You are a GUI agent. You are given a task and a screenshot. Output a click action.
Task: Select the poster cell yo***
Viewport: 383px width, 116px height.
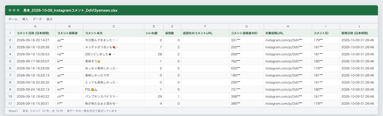69,75
